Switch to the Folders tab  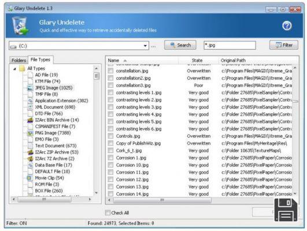click(x=19, y=60)
